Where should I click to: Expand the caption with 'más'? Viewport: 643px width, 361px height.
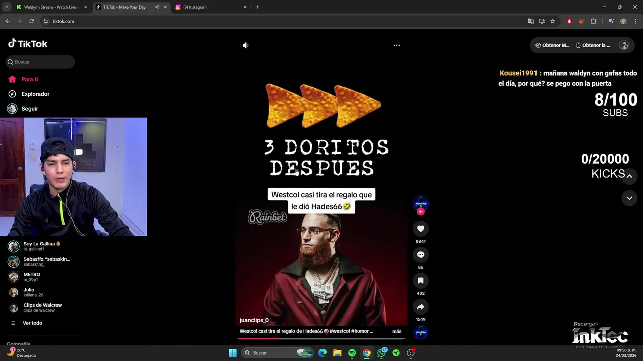pos(397,331)
